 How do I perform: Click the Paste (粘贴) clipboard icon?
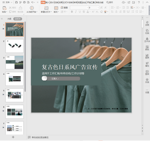4,8
